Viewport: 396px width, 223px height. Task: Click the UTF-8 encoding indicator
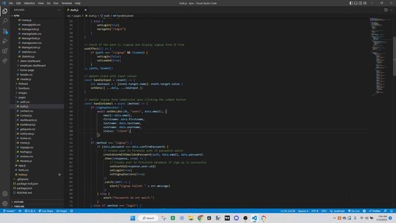point(315,211)
